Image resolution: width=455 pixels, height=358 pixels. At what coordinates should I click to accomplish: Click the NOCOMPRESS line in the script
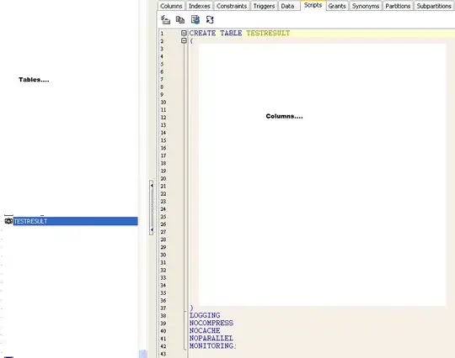[x=211, y=323]
